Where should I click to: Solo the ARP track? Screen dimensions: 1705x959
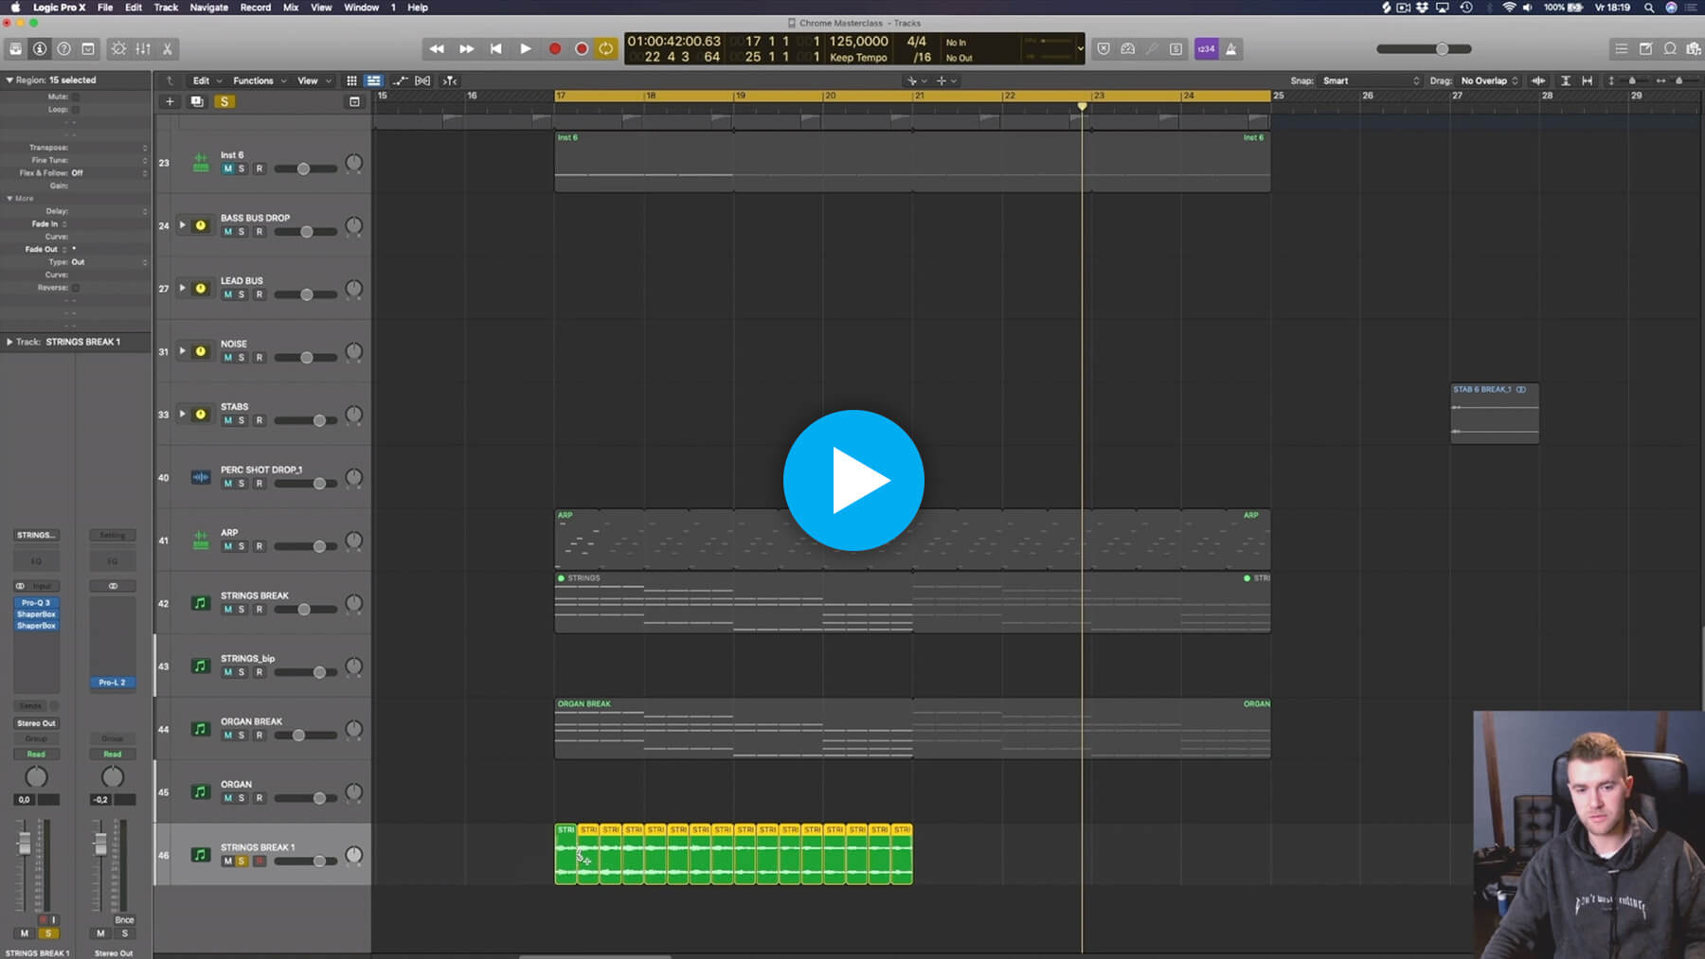[242, 546]
